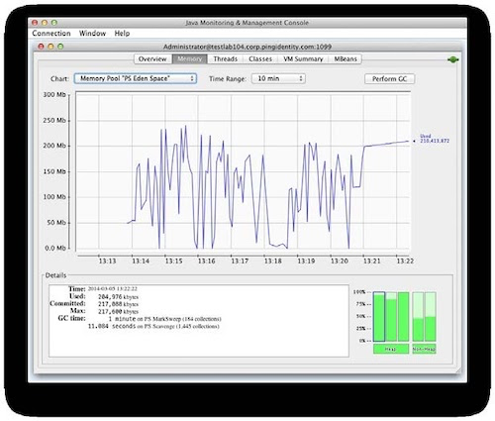Click the Committed value 217,088 kbytes

[118, 304]
